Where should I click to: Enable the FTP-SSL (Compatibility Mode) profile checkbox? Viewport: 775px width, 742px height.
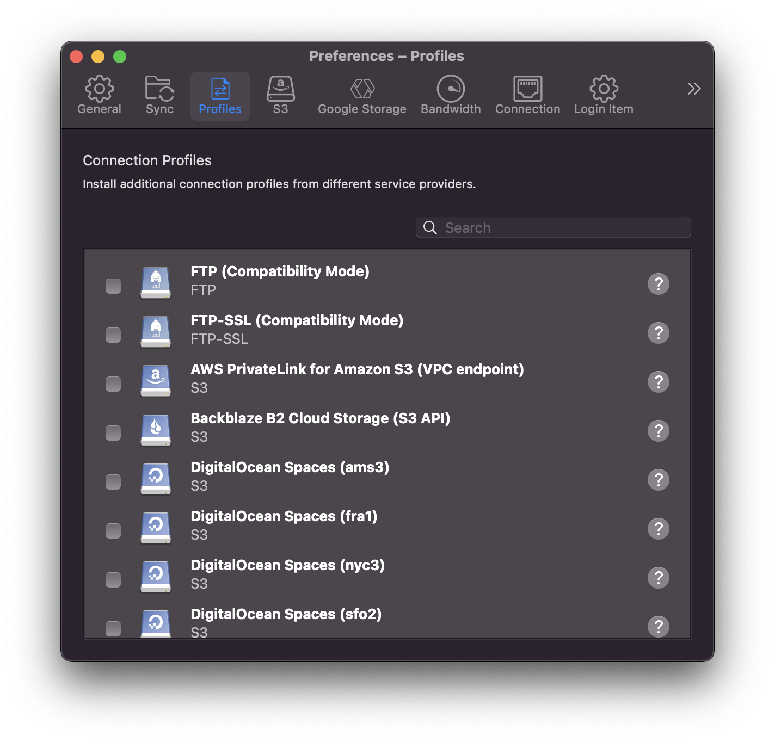(113, 335)
